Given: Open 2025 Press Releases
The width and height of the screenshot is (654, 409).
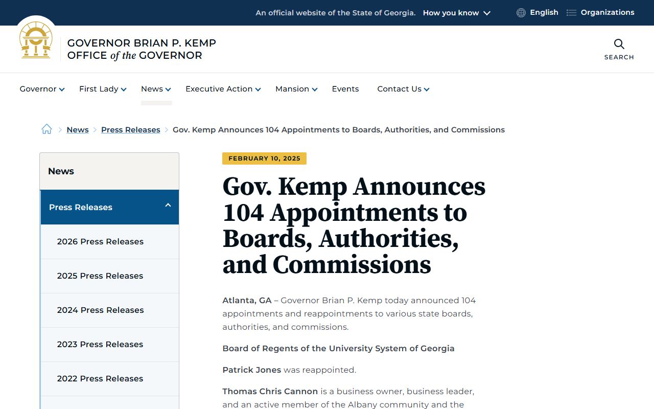Looking at the screenshot, I should tap(109, 276).
